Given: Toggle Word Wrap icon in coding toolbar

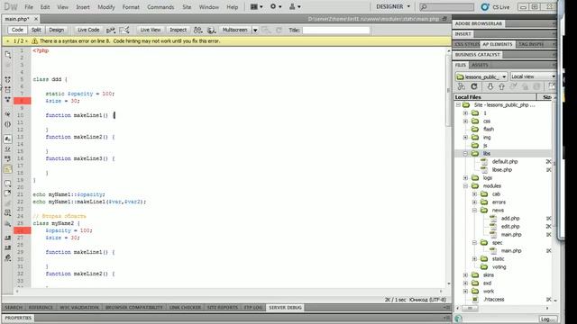Looking at the screenshot, I should tap(8, 159).
